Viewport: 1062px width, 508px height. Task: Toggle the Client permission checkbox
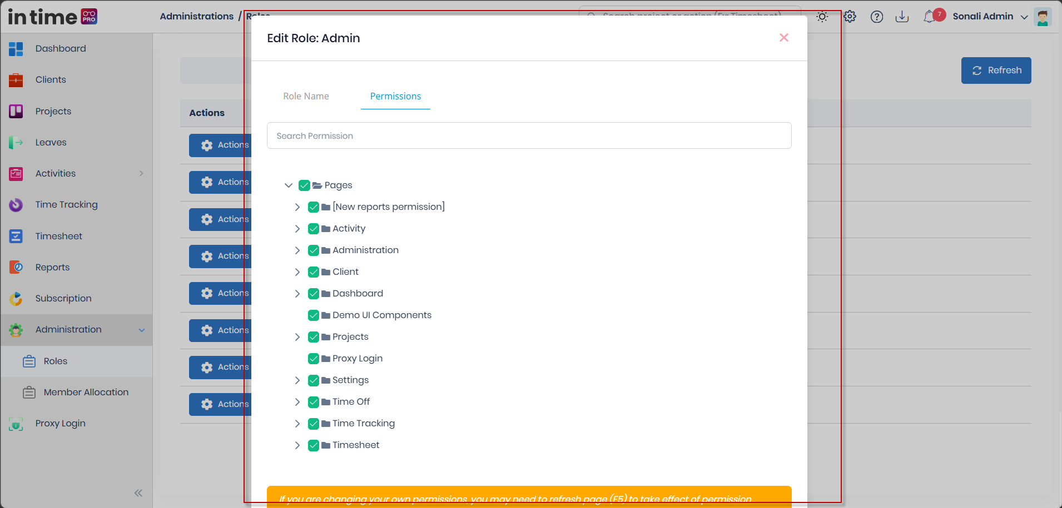[x=314, y=272]
